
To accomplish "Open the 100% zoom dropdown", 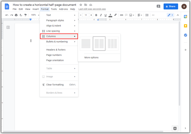I will 35,15.
